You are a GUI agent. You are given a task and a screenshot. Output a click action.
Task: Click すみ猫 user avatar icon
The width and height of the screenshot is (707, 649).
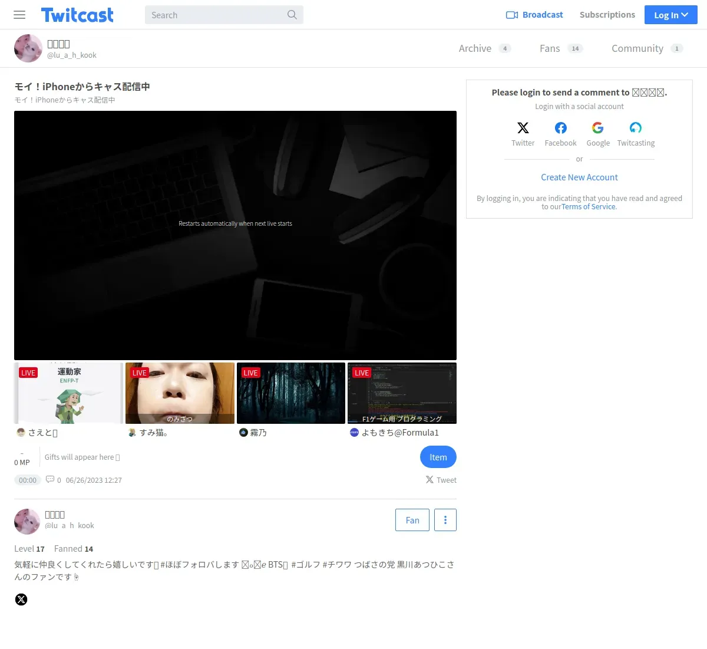tap(133, 433)
